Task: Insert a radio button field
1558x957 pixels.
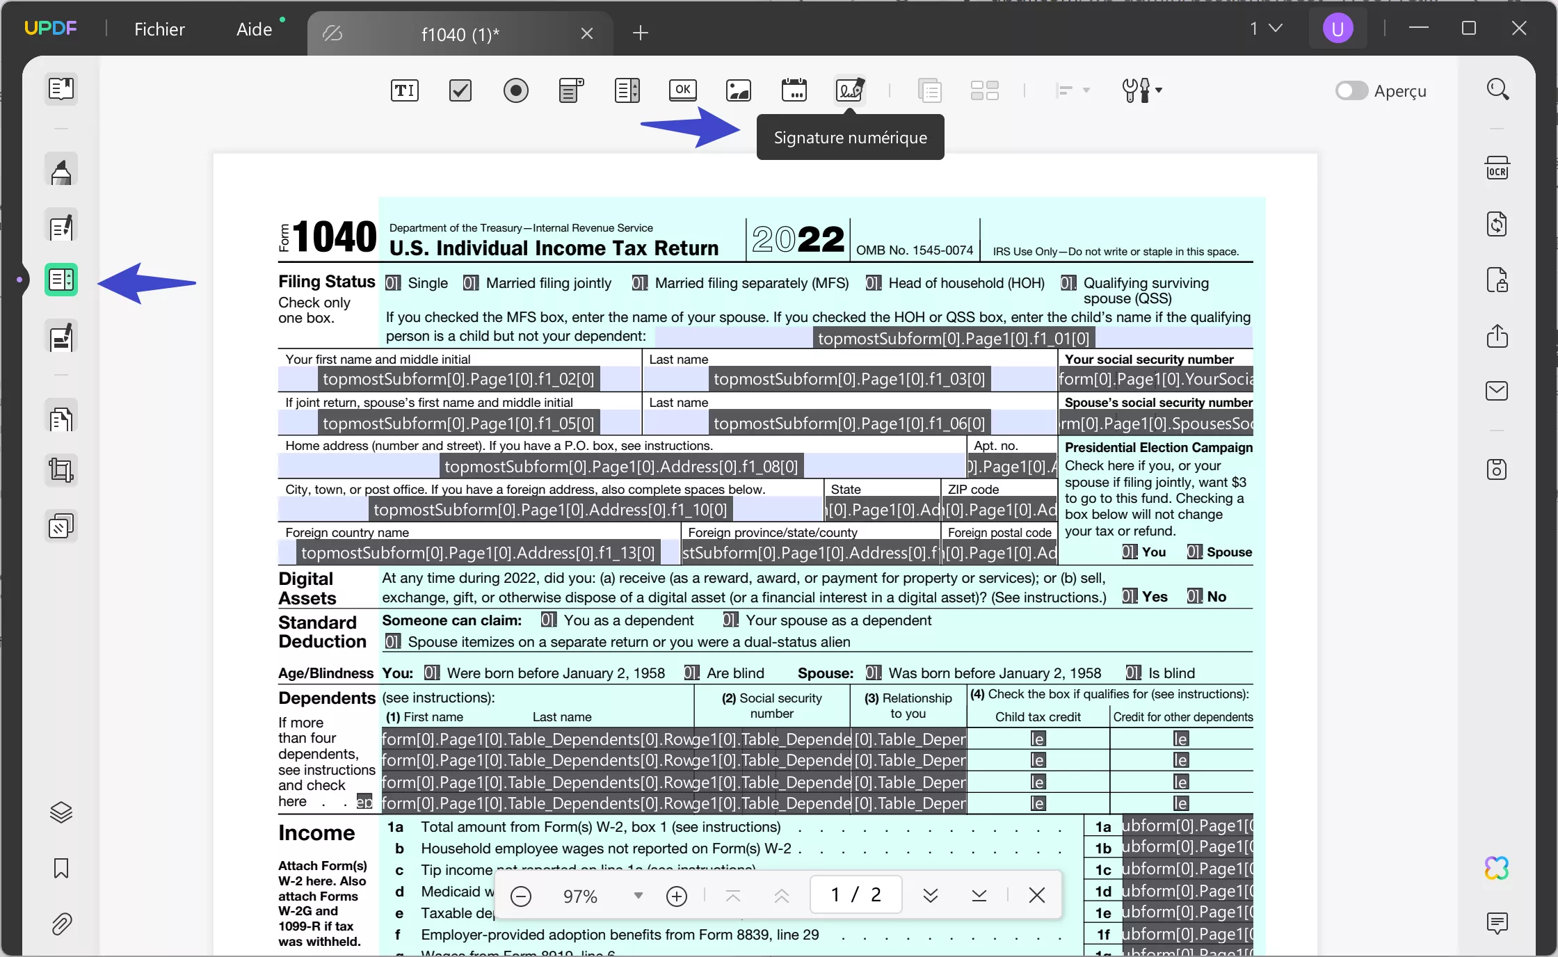Action: click(x=516, y=90)
